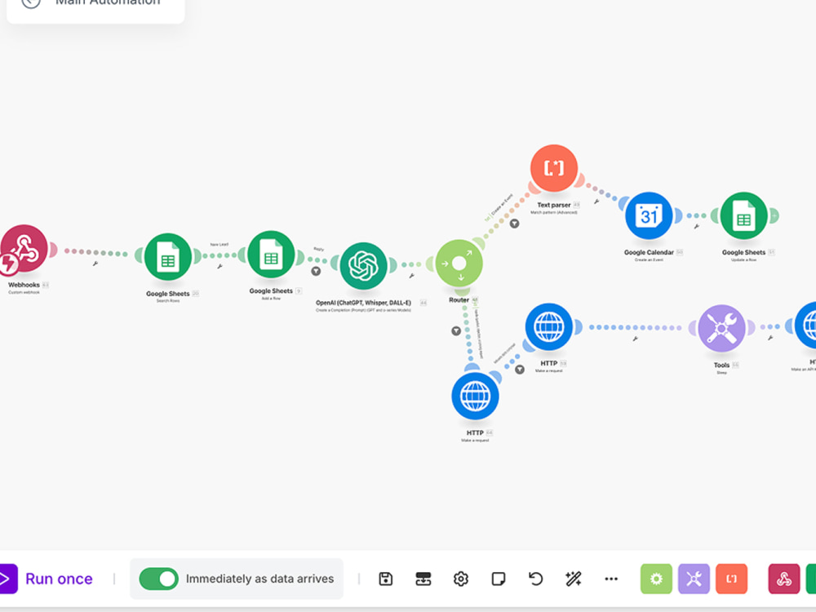This screenshot has height=612, width=816.
Task: Open the green Flow control favorites button
Action: click(x=656, y=579)
